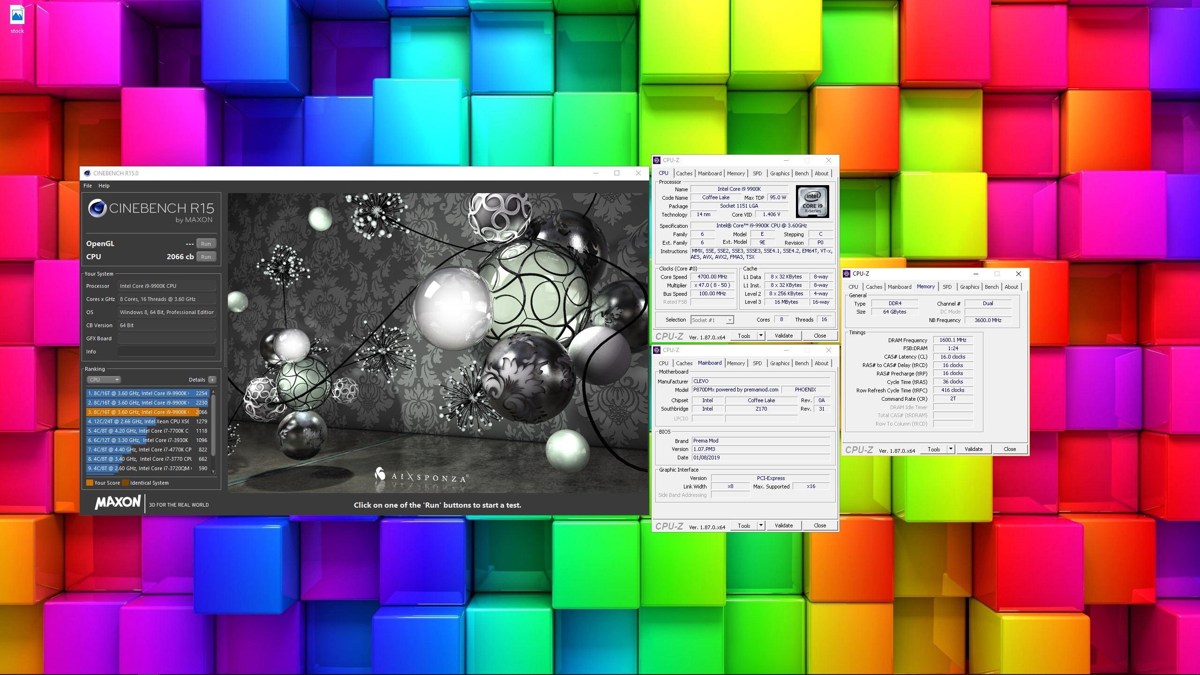Click the rendered scene image in Cinebench
This screenshot has height=675, width=1200.
pyautogui.click(x=438, y=343)
